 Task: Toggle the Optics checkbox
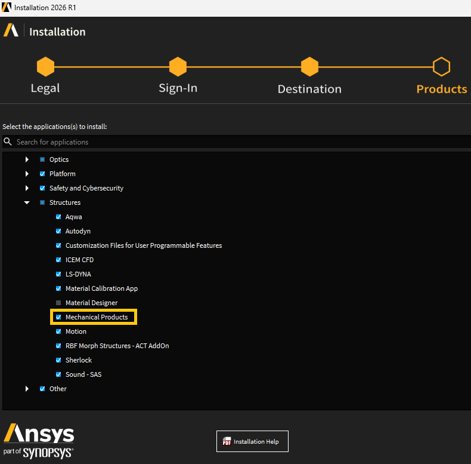42,159
